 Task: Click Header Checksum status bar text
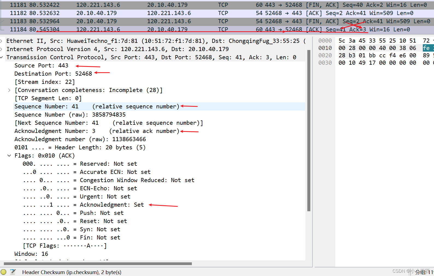(x=72, y=272)
